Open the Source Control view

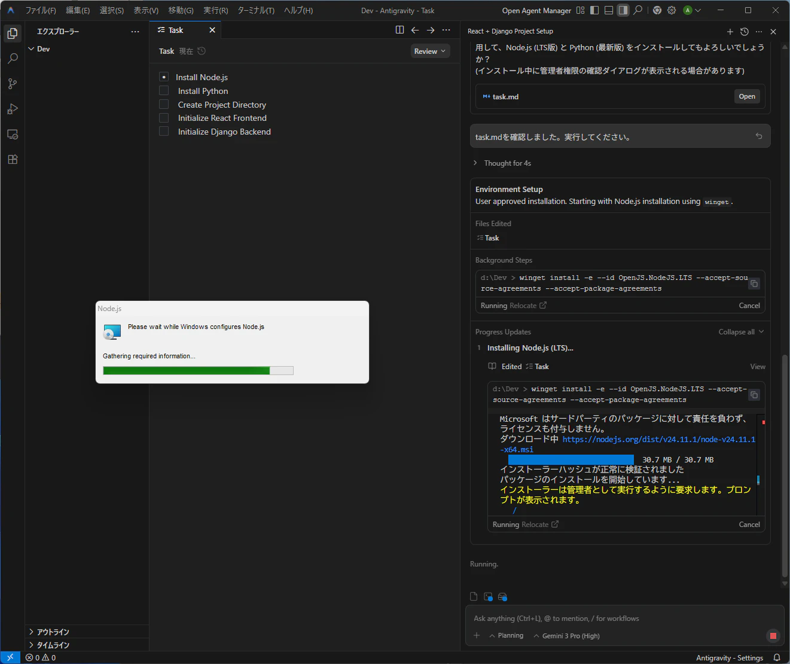[13, 84]
